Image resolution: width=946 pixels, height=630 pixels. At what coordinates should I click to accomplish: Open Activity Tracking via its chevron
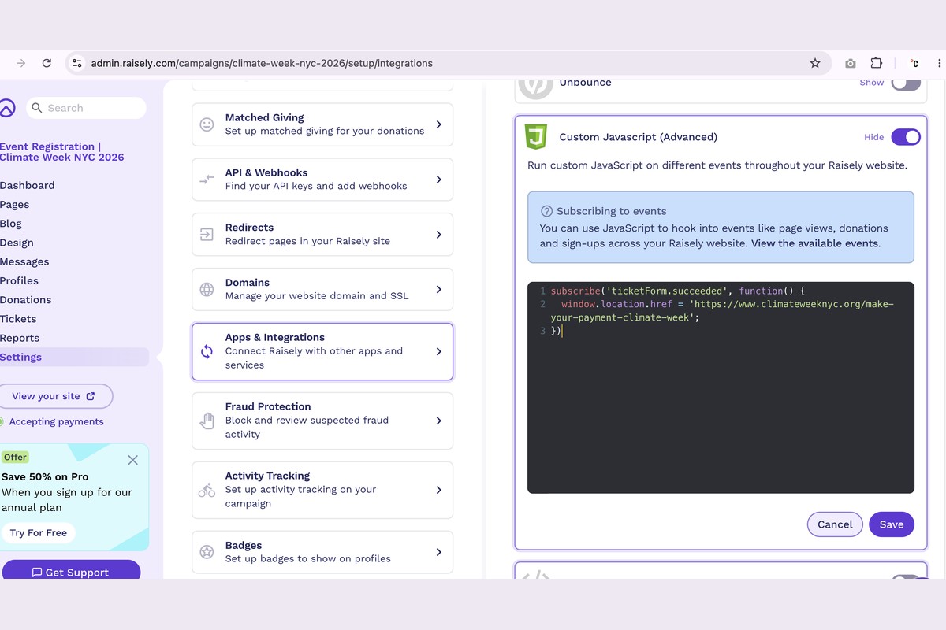click(x=439, y=490)
